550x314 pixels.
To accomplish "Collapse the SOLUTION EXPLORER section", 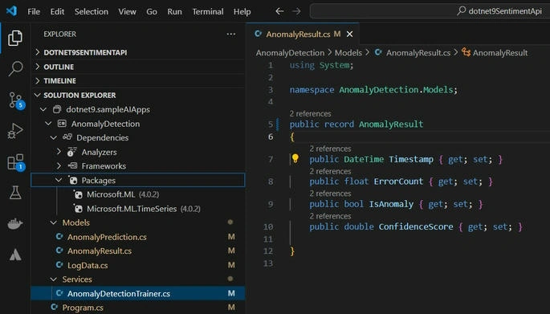I will (x=38, y=95).
